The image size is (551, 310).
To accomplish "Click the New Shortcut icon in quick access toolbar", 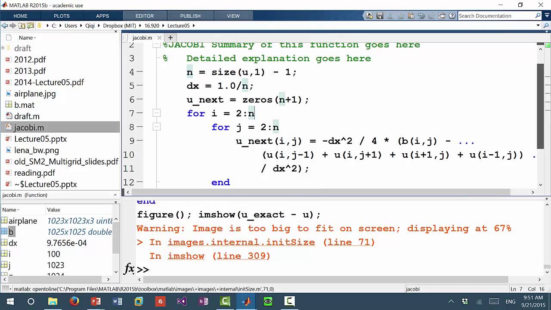I will click(x=369, y=16).
